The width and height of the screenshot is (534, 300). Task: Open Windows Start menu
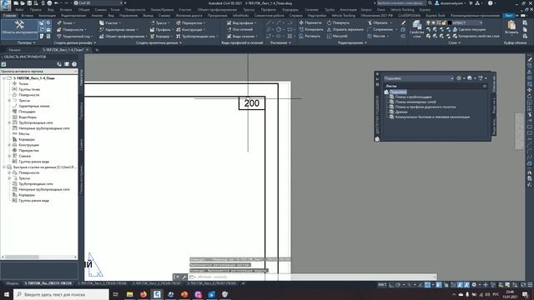tap(6, 294)
